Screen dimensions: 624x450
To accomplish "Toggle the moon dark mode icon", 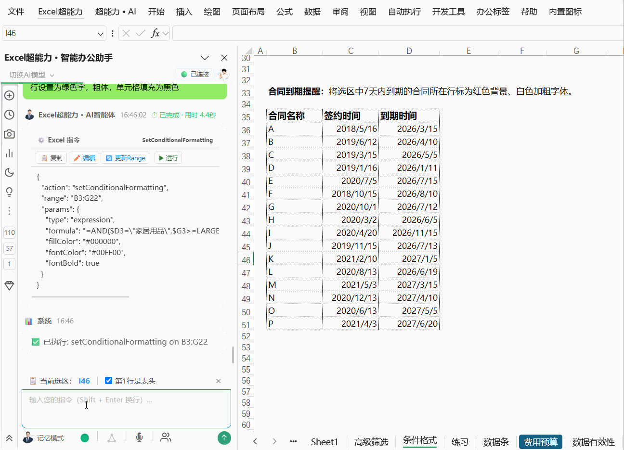I will (x=9, y=173).
